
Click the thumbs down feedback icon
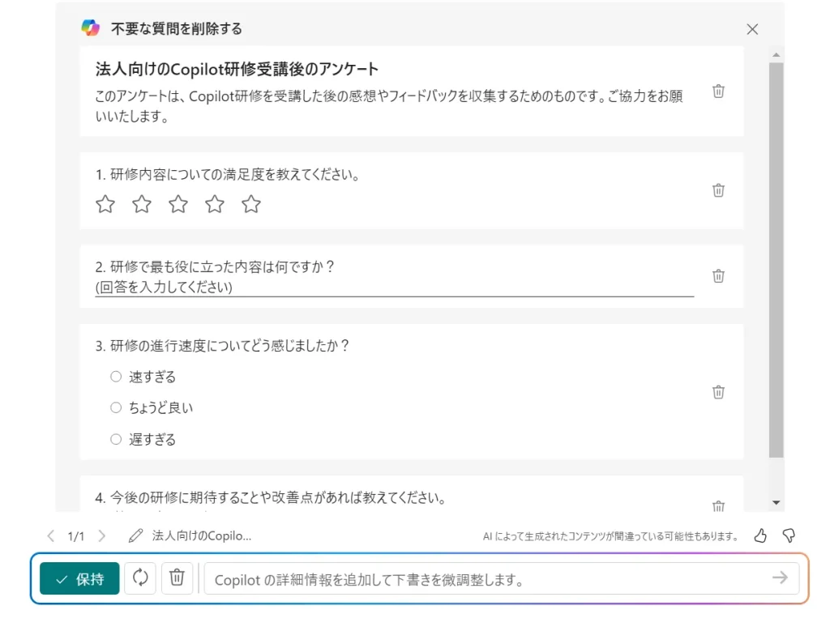788,535
